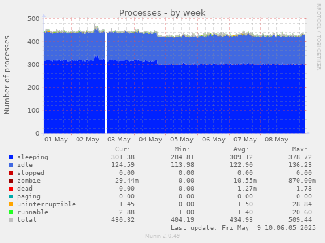Image resolution: width=325 pixels, height=243 pixels.
Task: Click the sleeping current value 301.38
Action: point(123,157)
